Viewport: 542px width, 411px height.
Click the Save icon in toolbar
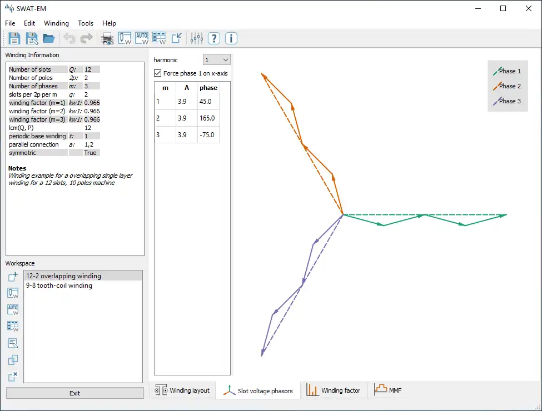(14, 38)
